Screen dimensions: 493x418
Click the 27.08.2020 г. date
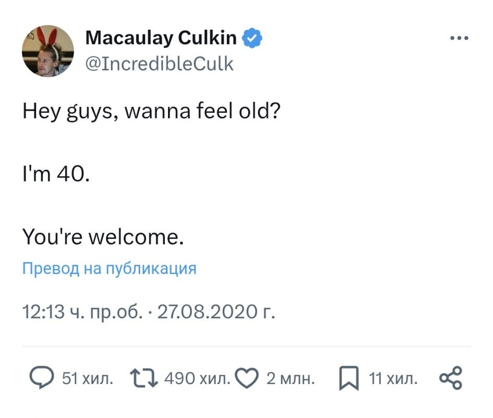click(215, 312)
